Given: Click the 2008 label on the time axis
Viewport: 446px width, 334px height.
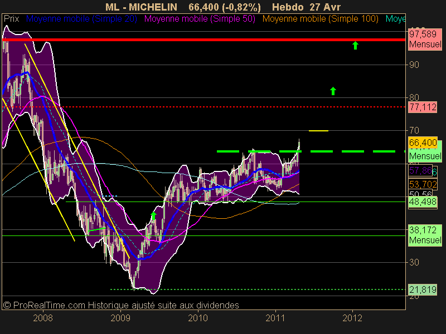Looking at the screenshot, I should tap(43, 318).
